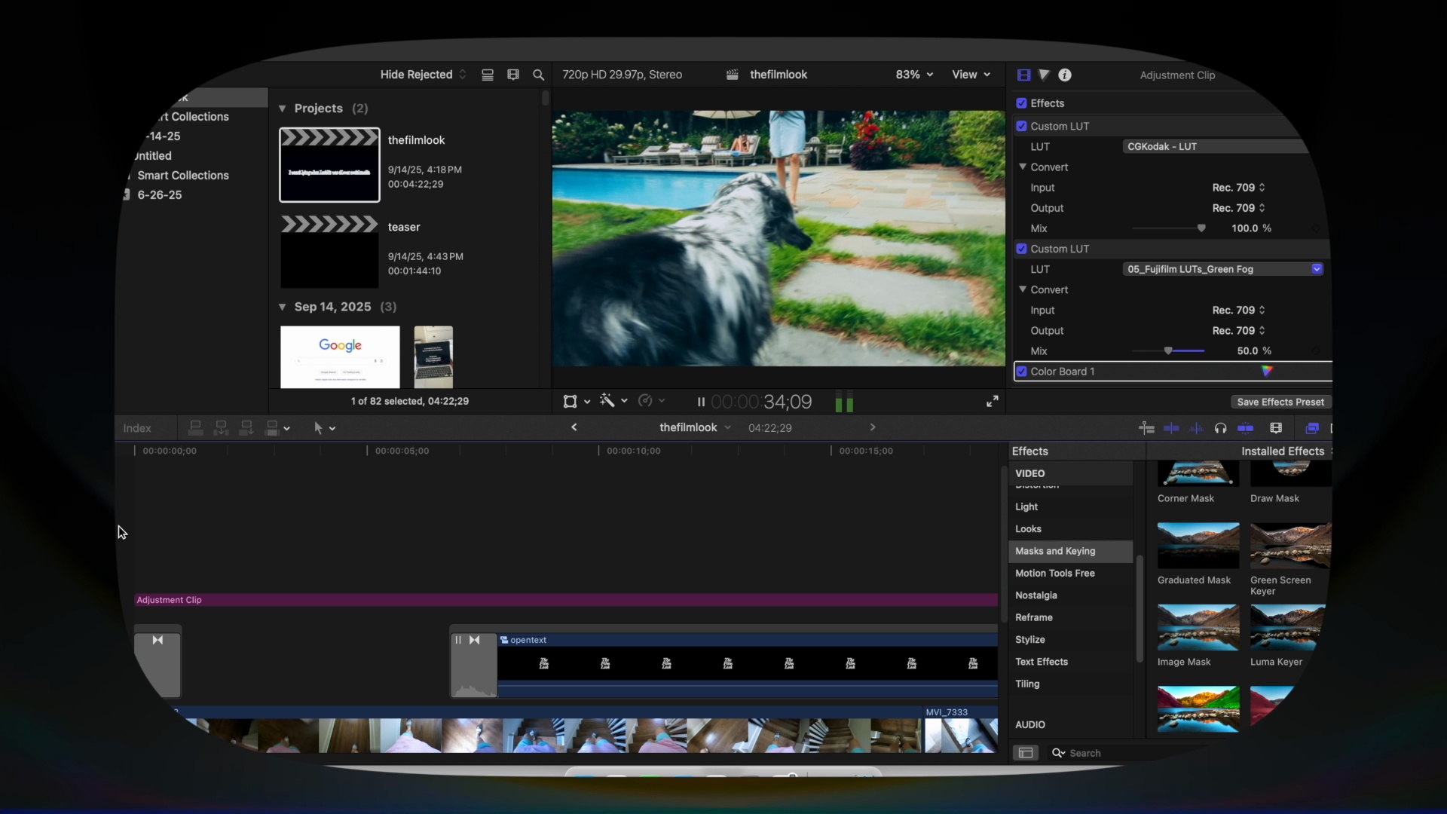Screen dimensions: 1447x814
Task: Click Save Effects Preset button
Action: 1280,402
